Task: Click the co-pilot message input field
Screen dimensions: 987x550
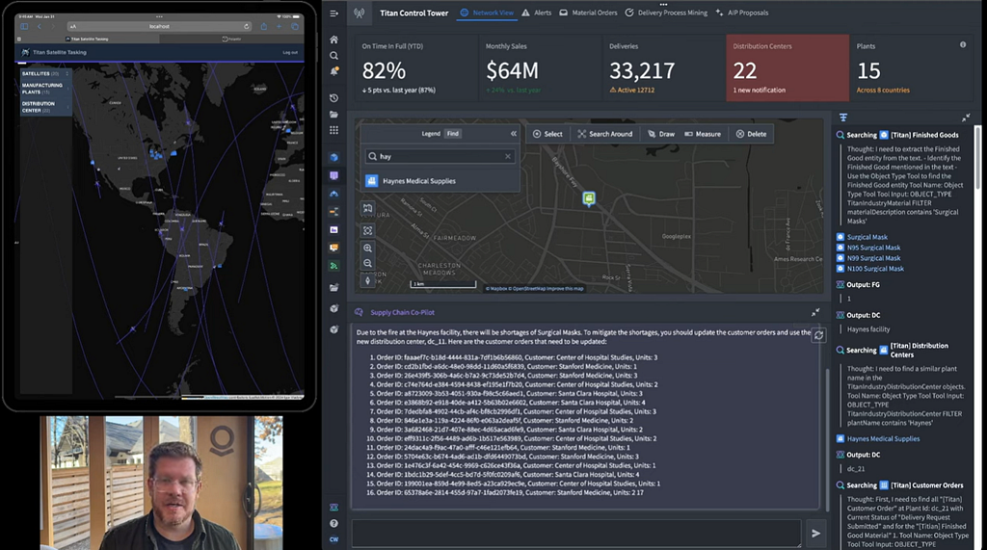Action: coord(576,533)
